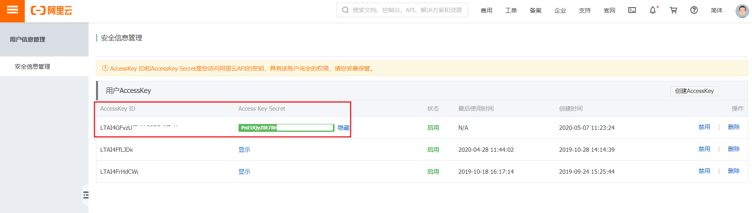The width and height of the screenshot is (752, 213).
Task: Disable the key created 2020-05-07
Action: pos(704,127)
